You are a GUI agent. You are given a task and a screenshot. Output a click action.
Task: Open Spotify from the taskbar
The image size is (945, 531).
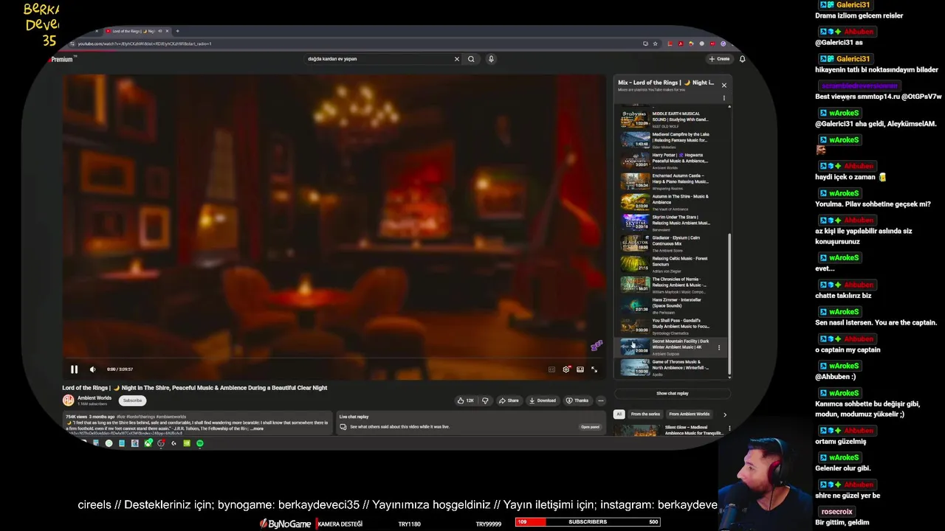[x=199, y=443]
